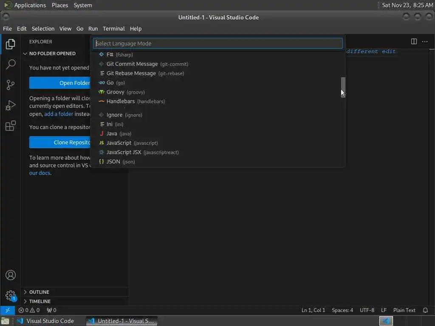This screenshot has width=435, height=326.
Task: Open the Extensions view
Action: (x=10, y=126)
